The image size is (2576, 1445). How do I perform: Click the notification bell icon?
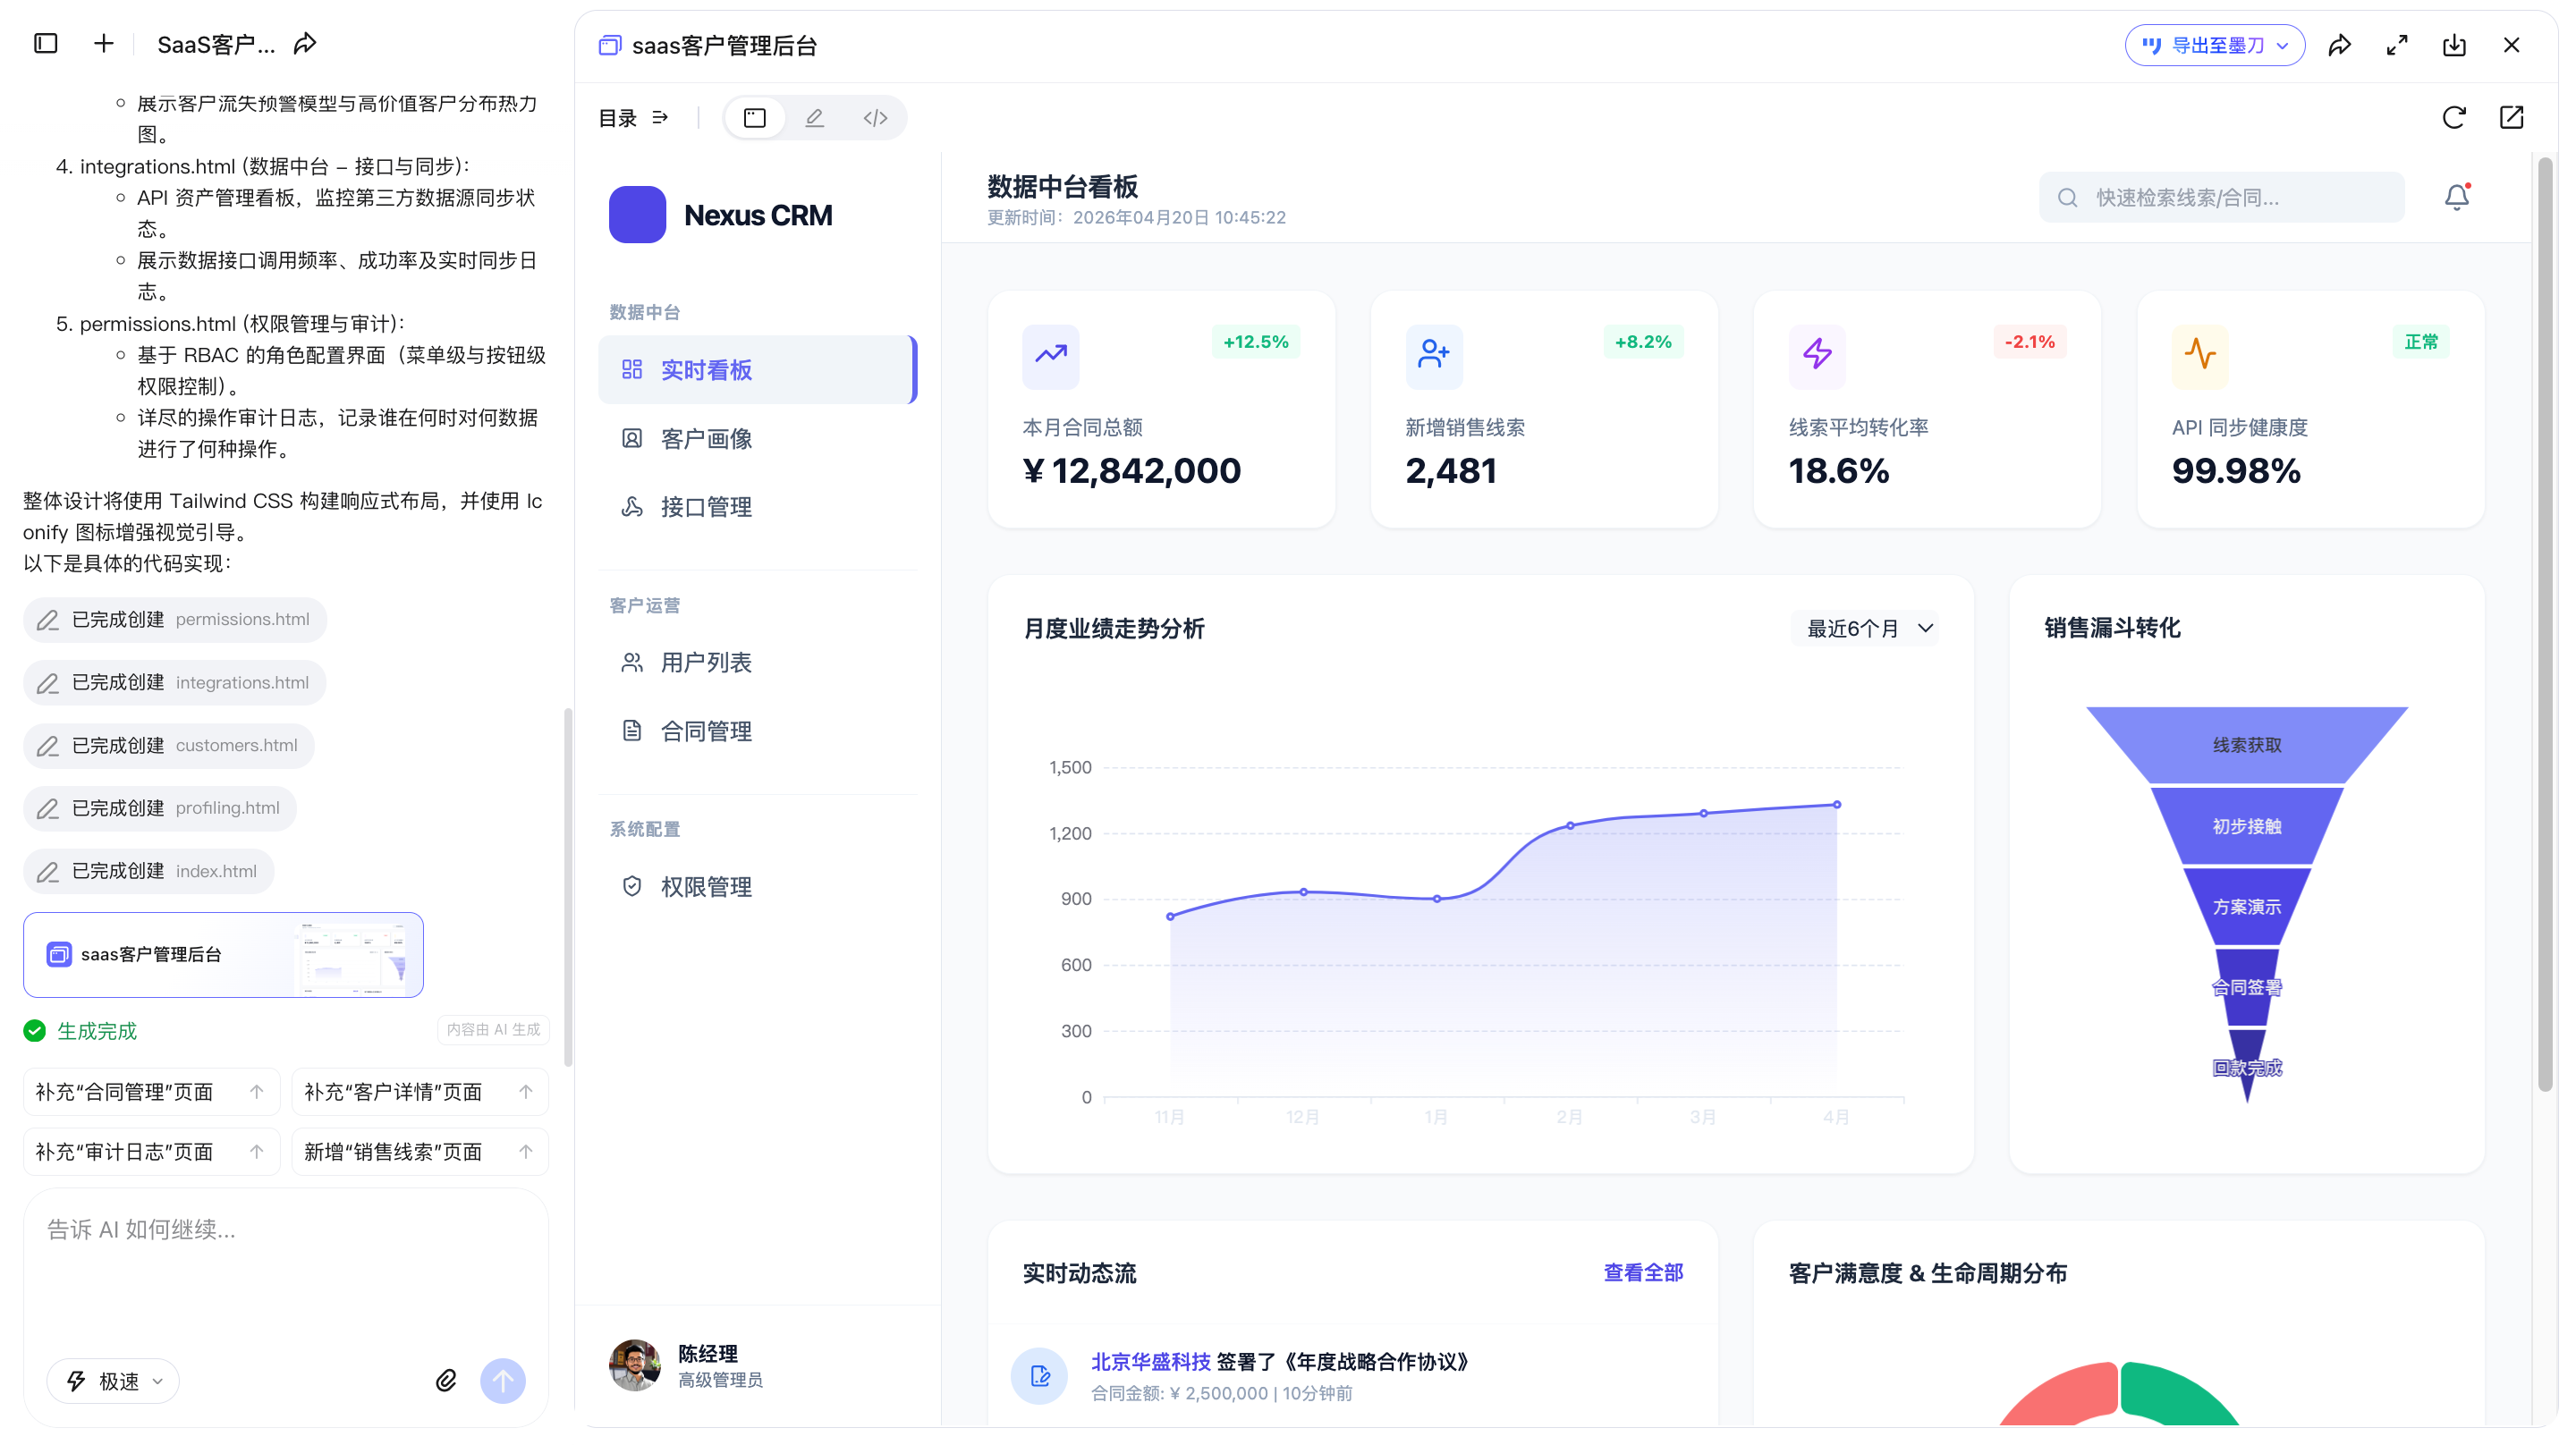tap(2455, 197)
